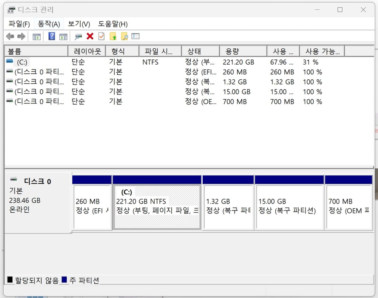Select the volume name in the 700 MB OEM row
The height and width of the screenshot is (298, 378).
pyautogui.click(x=39, y=102)
